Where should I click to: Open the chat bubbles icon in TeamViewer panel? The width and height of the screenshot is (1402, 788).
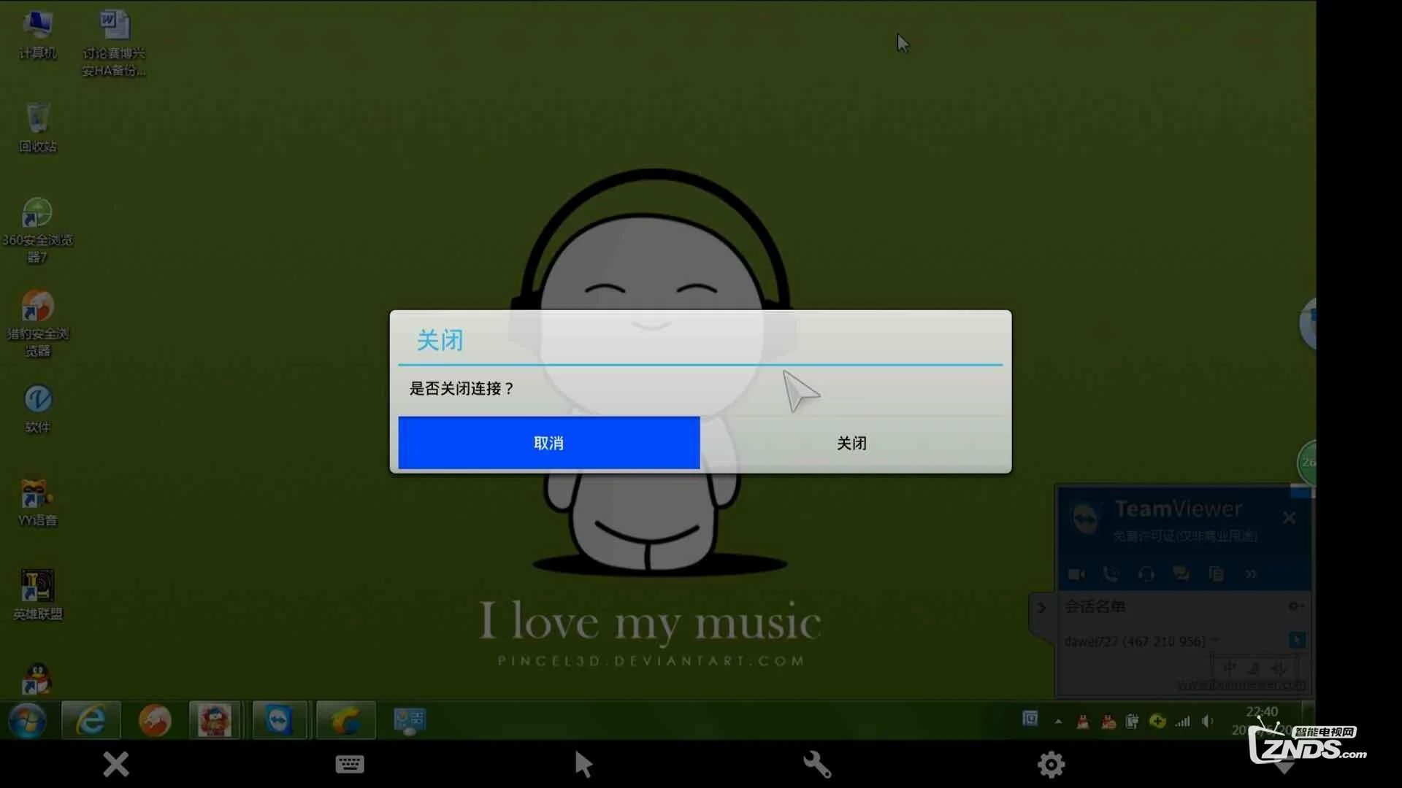click(1181, 574)
